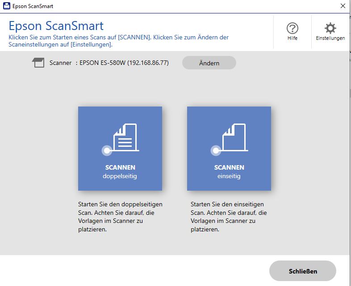Click the scanner device icon beside Scanner label
Image resolution: width=351 pixels, height=286 pixels.
(38, 63)
